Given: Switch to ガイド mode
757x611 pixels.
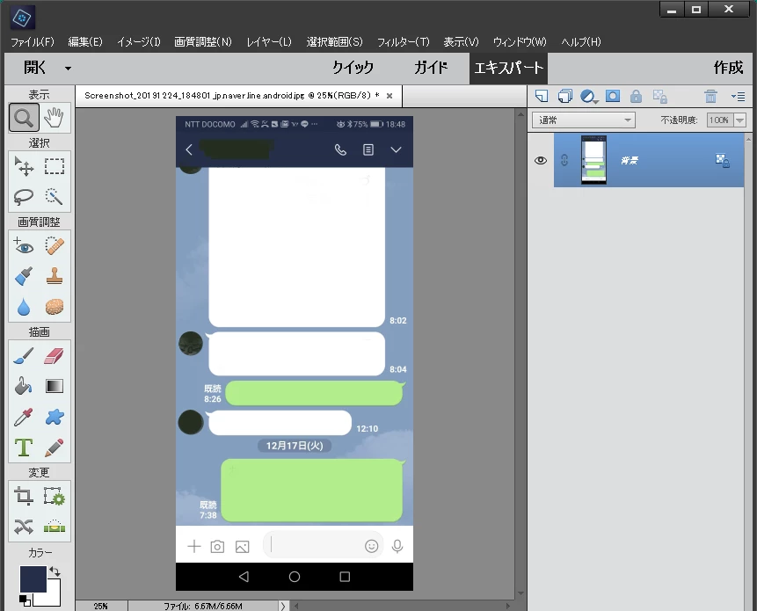Looking at the screenshot, I should 431,68.
